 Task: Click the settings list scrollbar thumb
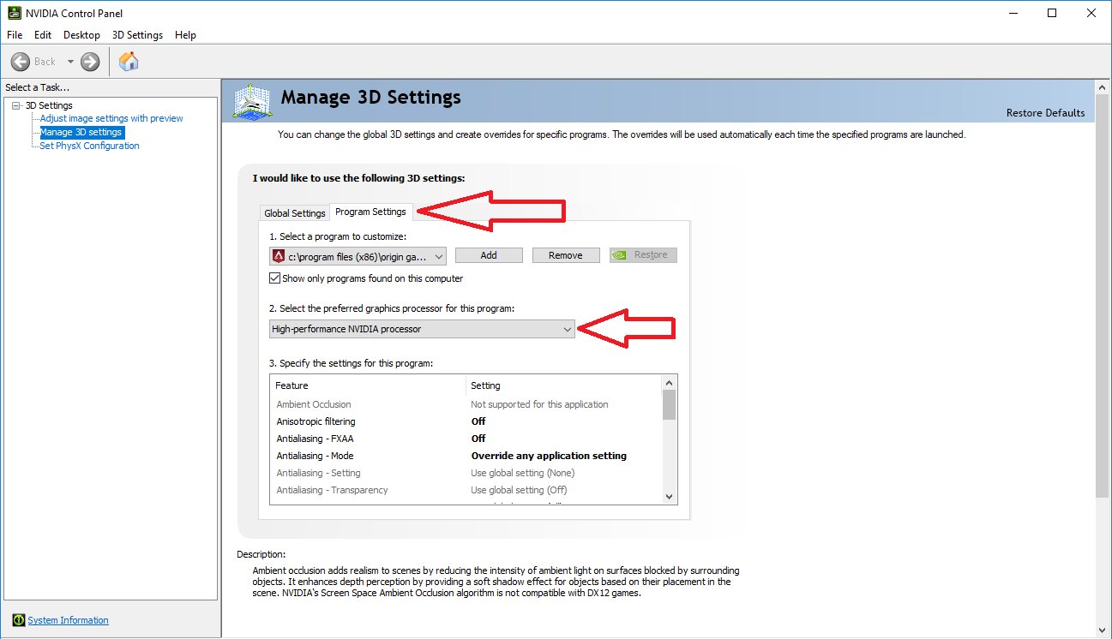(x=670, y=404)
